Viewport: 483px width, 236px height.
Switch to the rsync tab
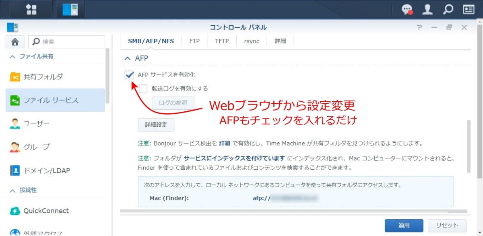click(251, 41)
